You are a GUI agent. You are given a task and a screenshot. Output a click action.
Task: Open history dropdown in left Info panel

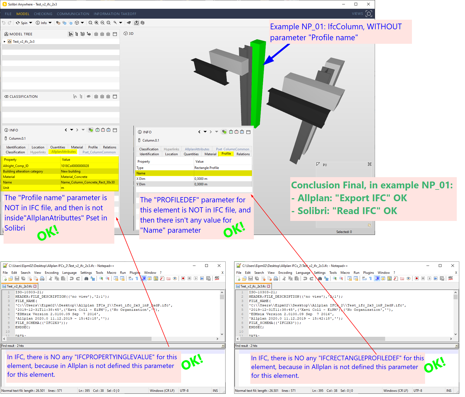[x=72, y=130]
